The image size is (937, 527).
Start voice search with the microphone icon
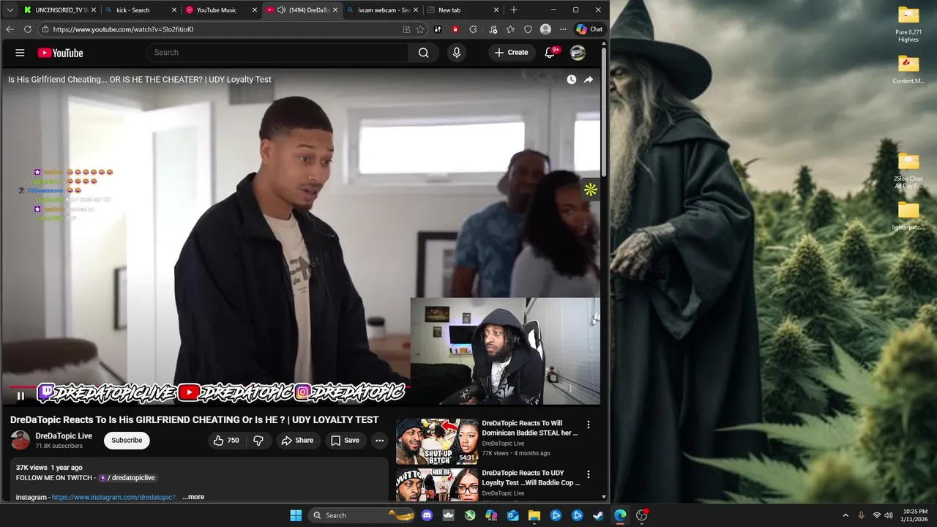pos(457,53)
